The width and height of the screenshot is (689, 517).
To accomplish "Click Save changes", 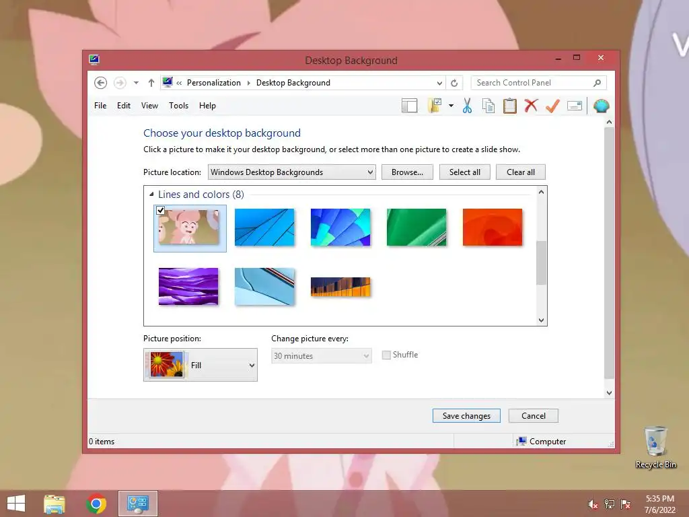I will point(466,416).
